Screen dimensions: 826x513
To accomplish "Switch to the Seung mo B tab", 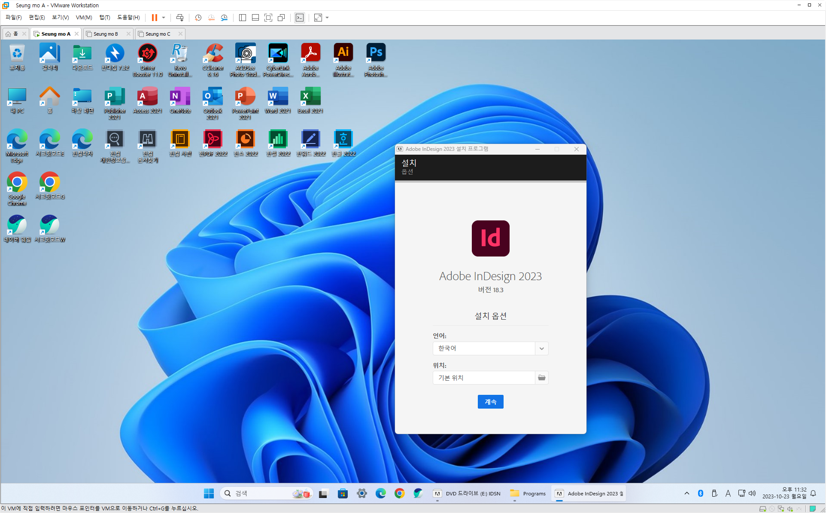I will (106, 34).
